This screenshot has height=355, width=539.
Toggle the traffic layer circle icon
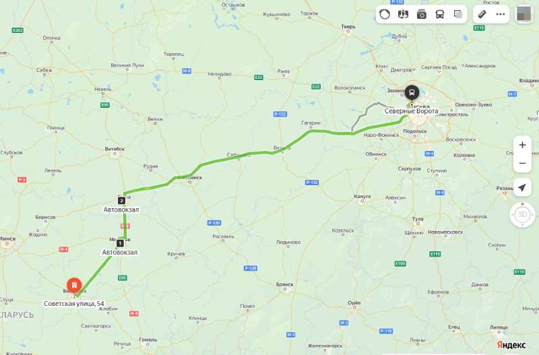pyautogui.click(x=385, y=14)
